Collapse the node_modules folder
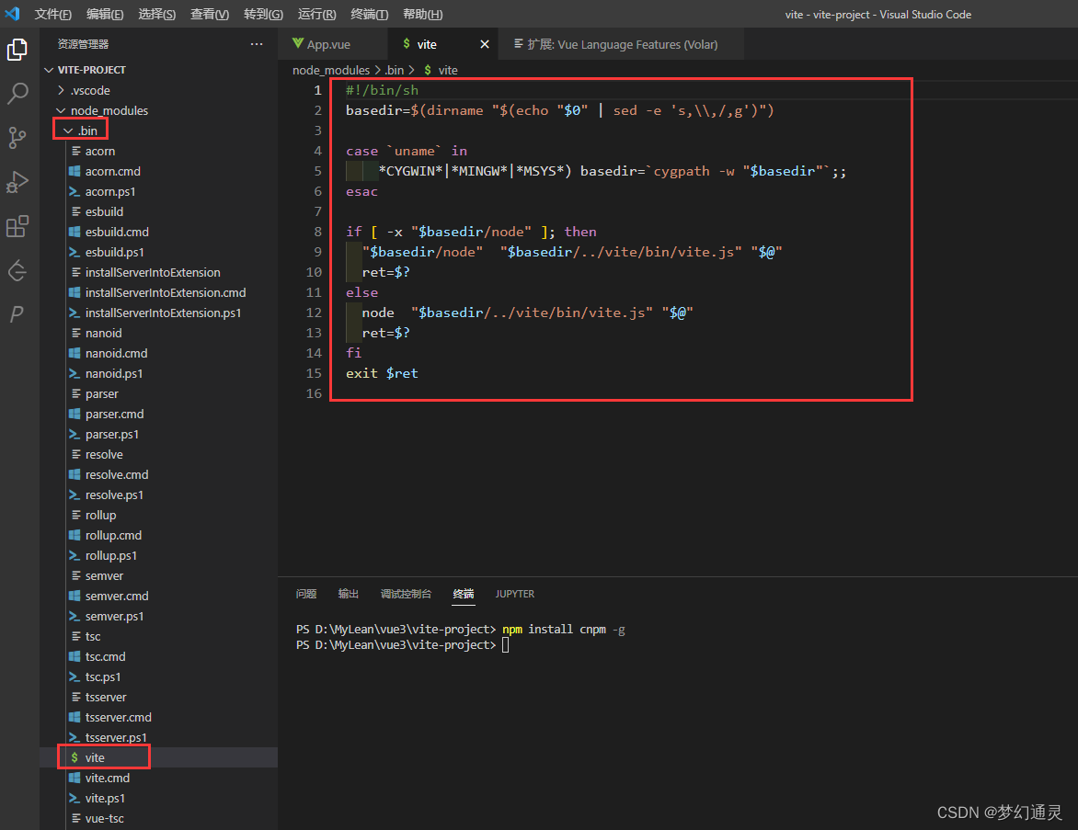1078x830 pixels. coord(109,110)
